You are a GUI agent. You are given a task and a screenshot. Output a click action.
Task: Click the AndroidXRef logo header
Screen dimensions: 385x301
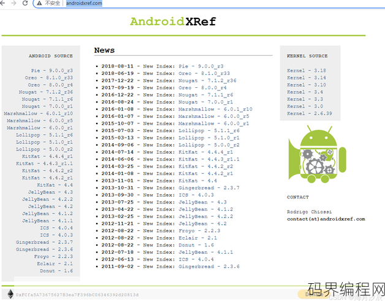173,21
